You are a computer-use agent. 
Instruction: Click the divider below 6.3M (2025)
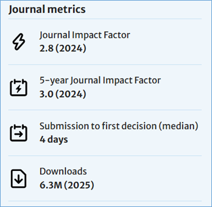[x=105, y=201]
